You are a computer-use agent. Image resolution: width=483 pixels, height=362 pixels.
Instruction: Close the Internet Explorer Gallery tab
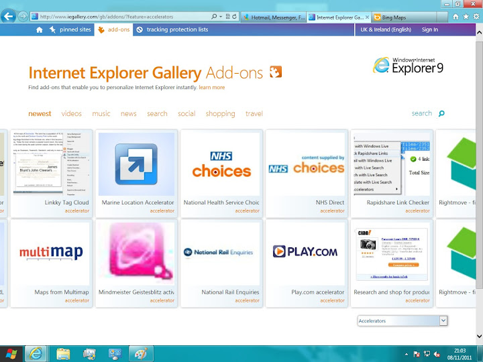(367, 17)
